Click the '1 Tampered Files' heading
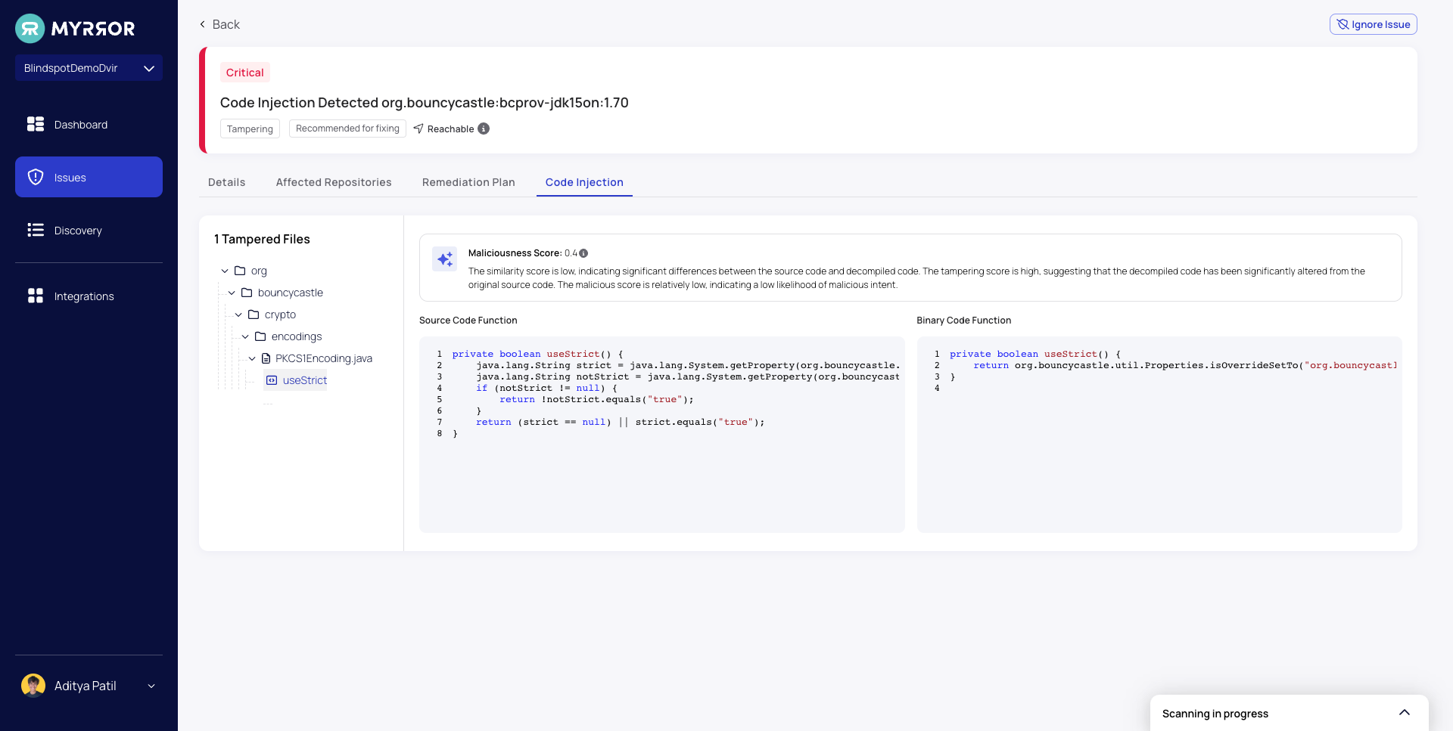This screenshot has width=1453, height=731. tap(262, 239)
